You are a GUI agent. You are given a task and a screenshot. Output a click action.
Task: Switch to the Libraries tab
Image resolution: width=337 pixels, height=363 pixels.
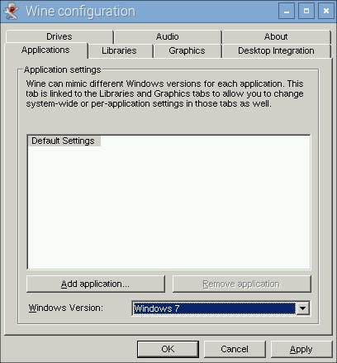coord(119,50)
